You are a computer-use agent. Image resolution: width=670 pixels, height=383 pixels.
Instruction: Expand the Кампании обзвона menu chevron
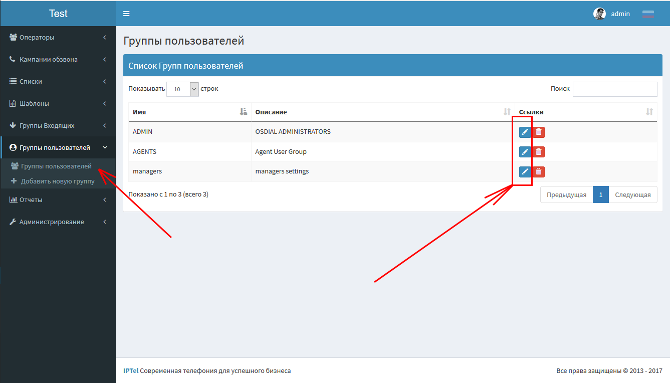point(105,59)
